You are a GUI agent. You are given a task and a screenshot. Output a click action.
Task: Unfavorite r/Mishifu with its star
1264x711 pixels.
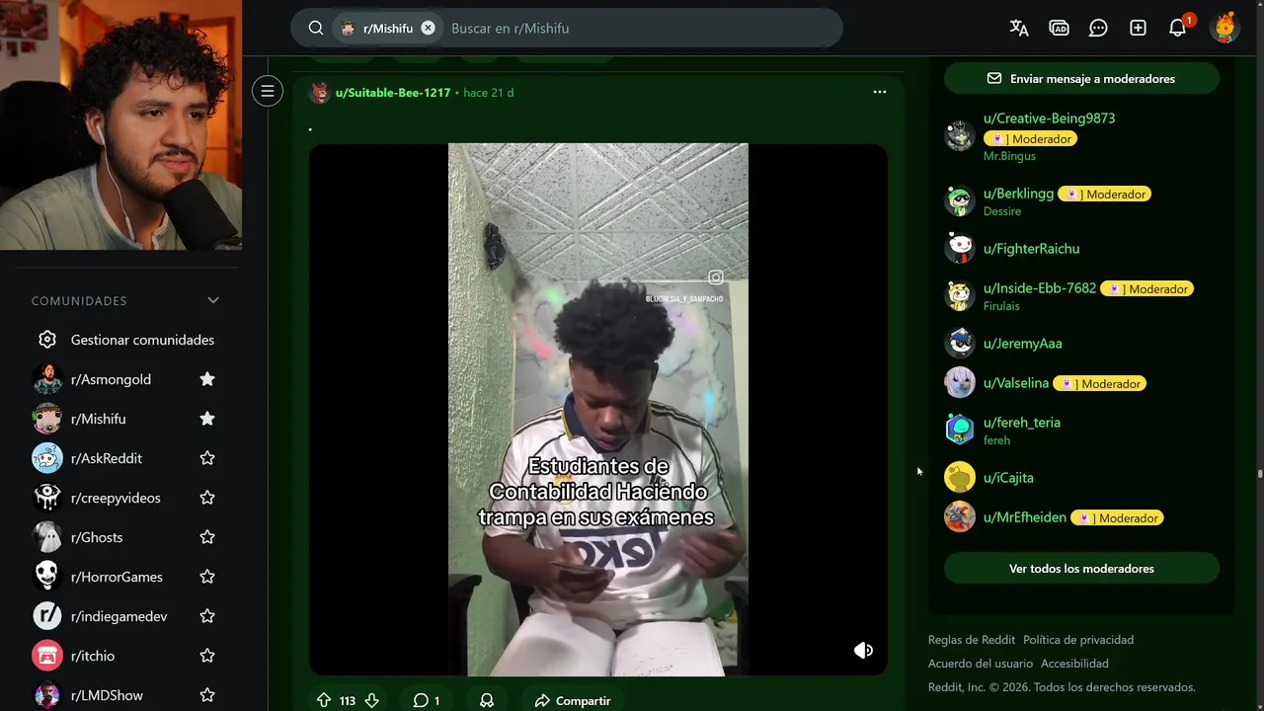(207, 419)
